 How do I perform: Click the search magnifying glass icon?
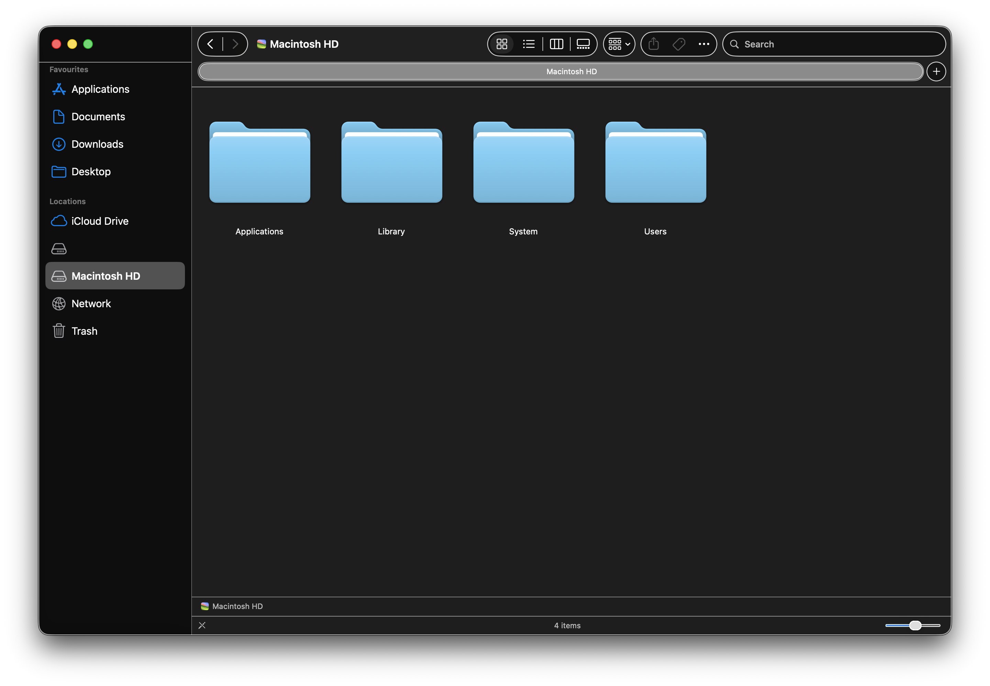[734, 44]
